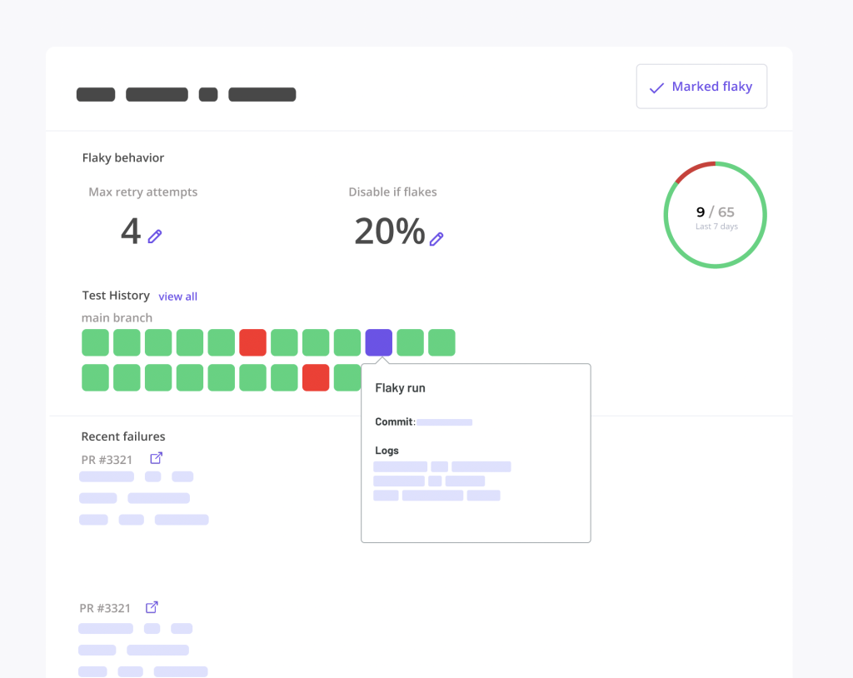Click the first log line under Logs
Screen dimensions: 853x678
(441, 467)
